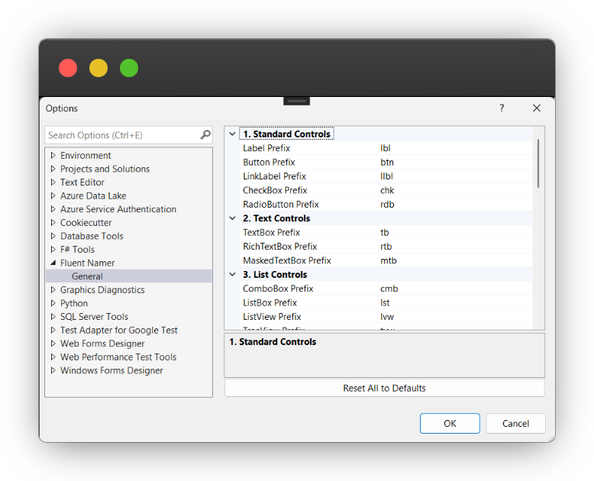Viewport: 594px width, 481px height.
Task: Edit the RadioButton Prefix value rdb
Action: [387, 204]
